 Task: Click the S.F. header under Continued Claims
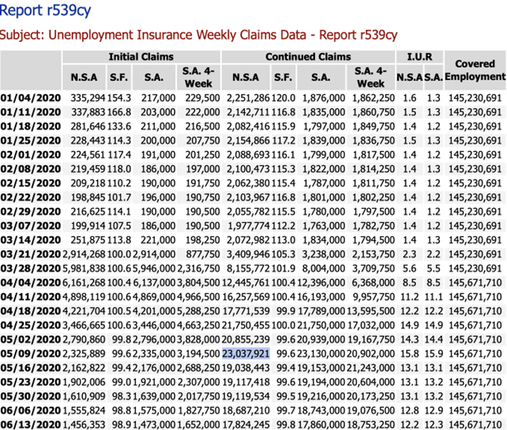pos(284,77)
